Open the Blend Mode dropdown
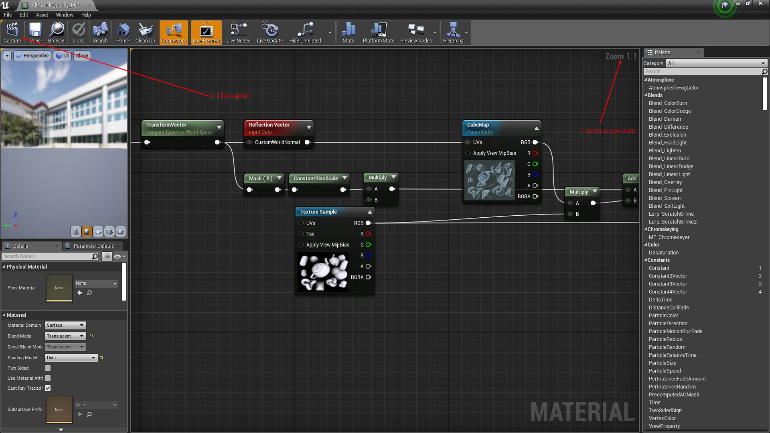Screen dimensions: 770x433 [65, 336]
